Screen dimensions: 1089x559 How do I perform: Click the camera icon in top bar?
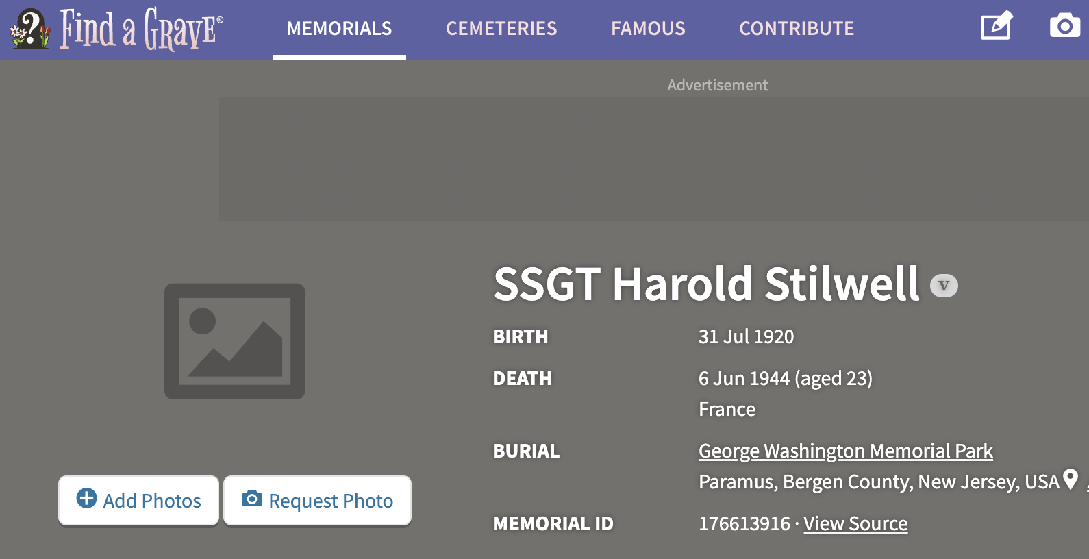1064,26
